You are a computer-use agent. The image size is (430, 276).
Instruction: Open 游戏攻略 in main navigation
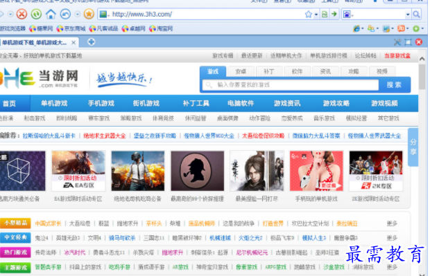tap(336, 103)
